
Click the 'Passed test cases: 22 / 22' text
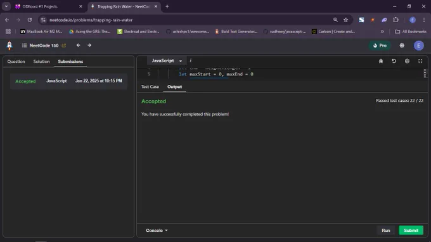pyautogui.click(x=399, y=101)
